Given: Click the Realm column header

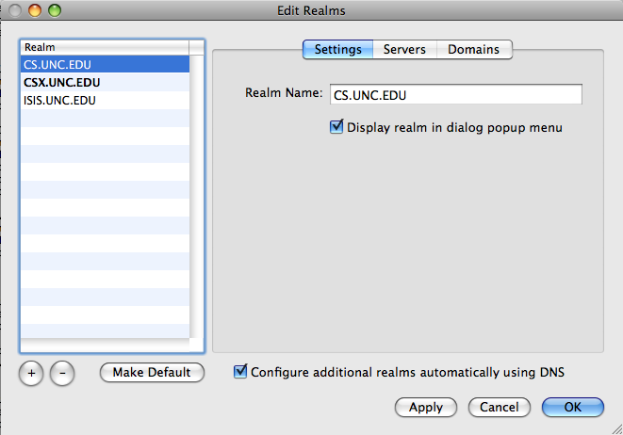Looking at the screenshot, I should [105, 47].
